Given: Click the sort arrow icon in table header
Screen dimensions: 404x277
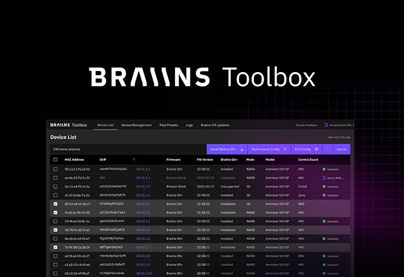Looking at the screenshot, I should [134, 160].
